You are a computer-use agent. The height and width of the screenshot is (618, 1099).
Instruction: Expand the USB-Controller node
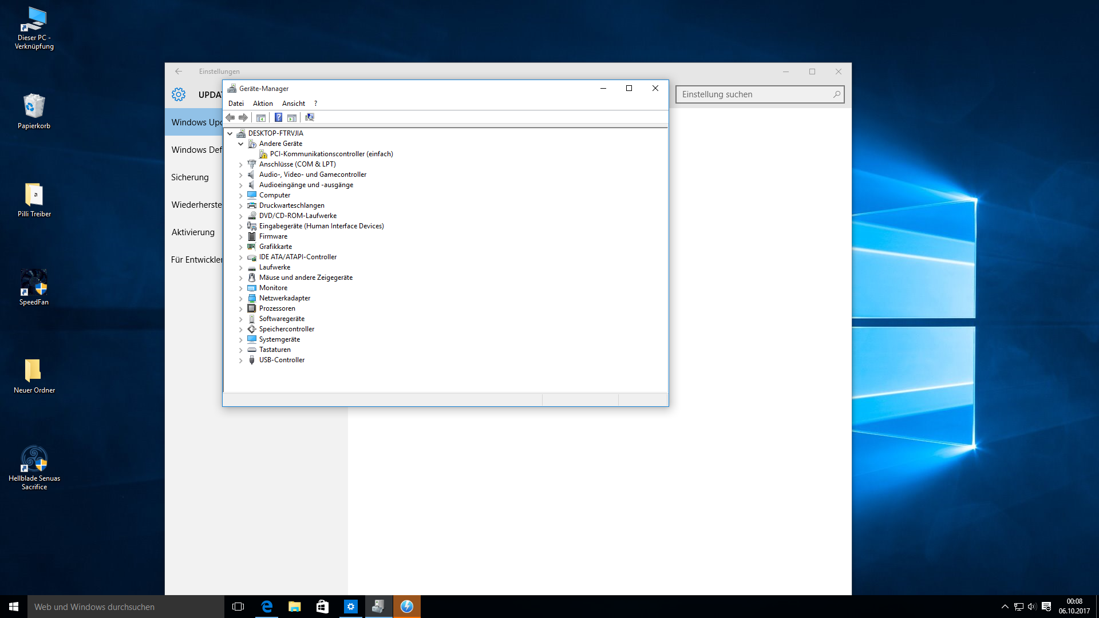pyautogui.click(x=241, y=360)
